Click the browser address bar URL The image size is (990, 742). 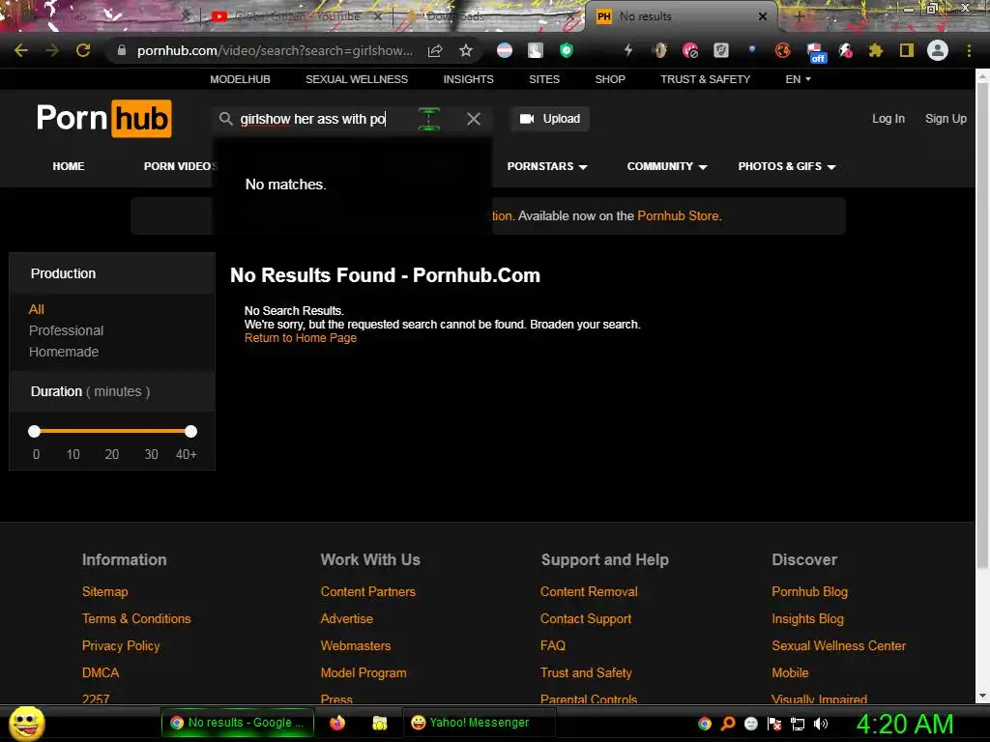pyautogui.click(x=275, y=50)
